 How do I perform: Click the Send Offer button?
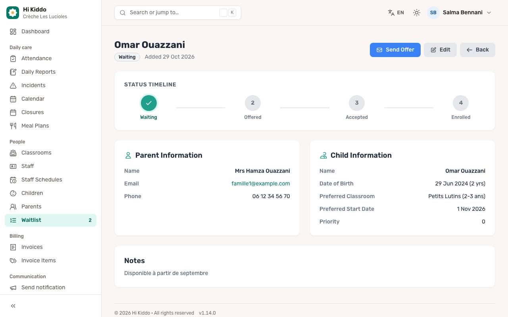(395, 50)
